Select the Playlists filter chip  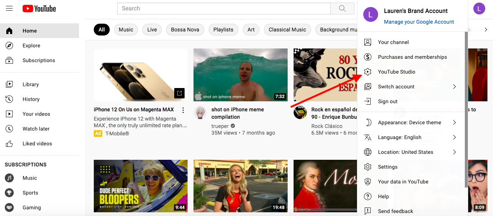click(x=224, y=30)
